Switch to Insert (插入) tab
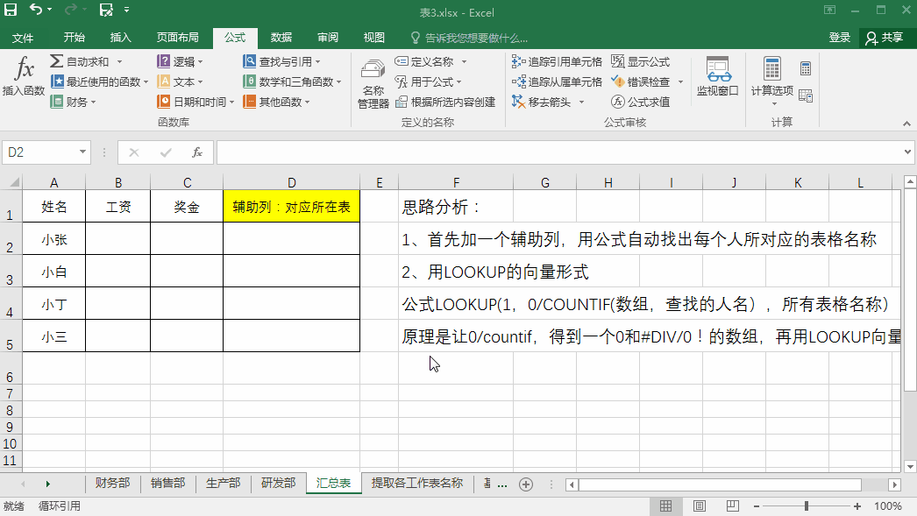 pos(120,38)
